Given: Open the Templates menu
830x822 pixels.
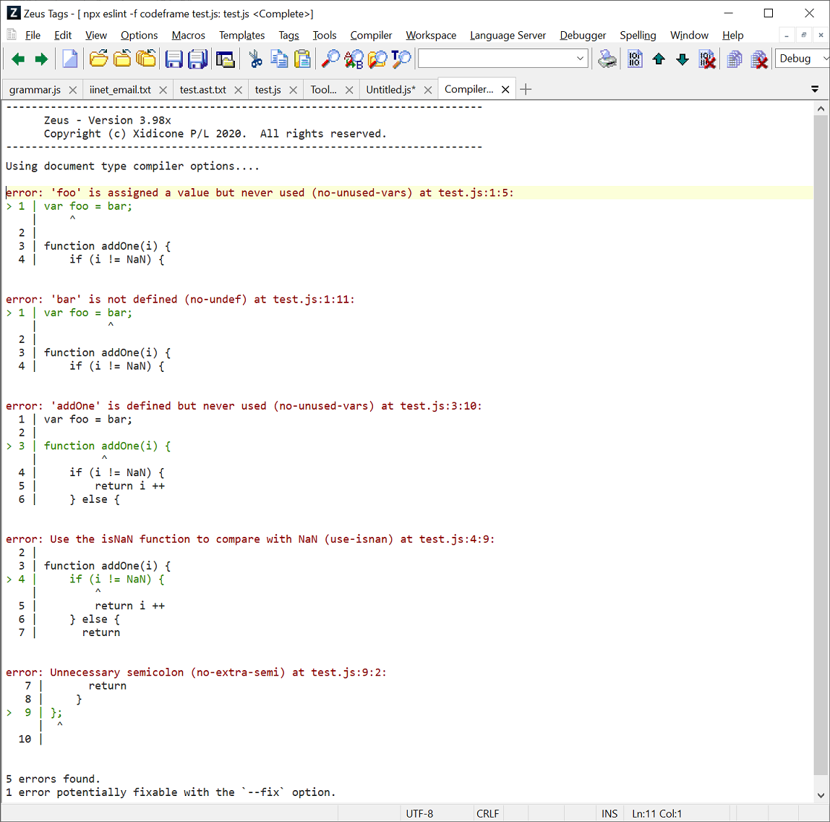Looking at the screenshot, I should click(242, 35).
